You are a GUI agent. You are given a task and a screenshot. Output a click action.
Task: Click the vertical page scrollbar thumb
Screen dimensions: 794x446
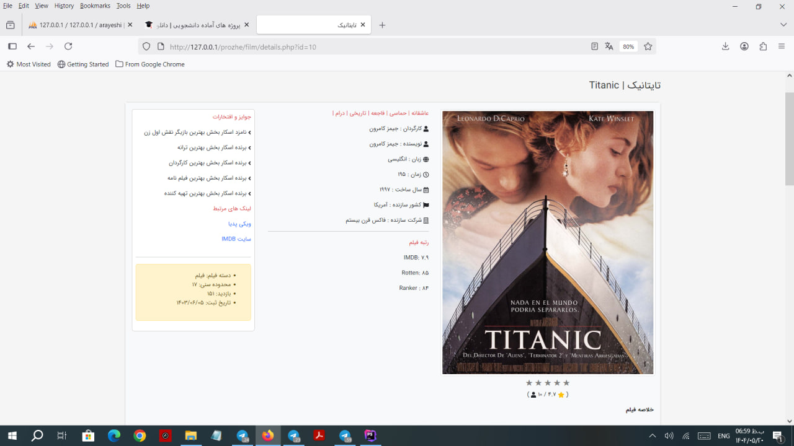click(x=789, y=139)
